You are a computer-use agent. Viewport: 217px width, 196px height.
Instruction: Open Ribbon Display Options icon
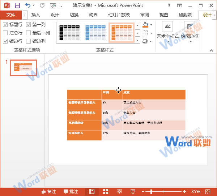(x=179, y=5)
